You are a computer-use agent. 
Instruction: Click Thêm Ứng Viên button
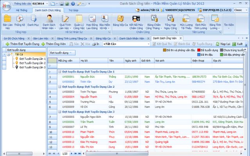(54, 44)
